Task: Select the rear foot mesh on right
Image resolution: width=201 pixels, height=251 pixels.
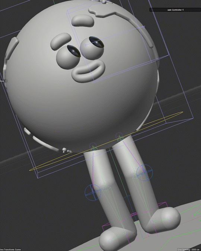Action: click(x=163, y=220)
